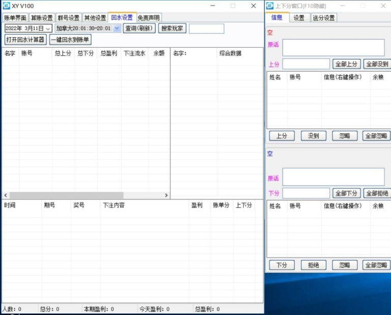Viewport: 391px width, 315px height.
Task: Click the horizontal scrollbar right arrow
Action: click(x=166, y=195)
